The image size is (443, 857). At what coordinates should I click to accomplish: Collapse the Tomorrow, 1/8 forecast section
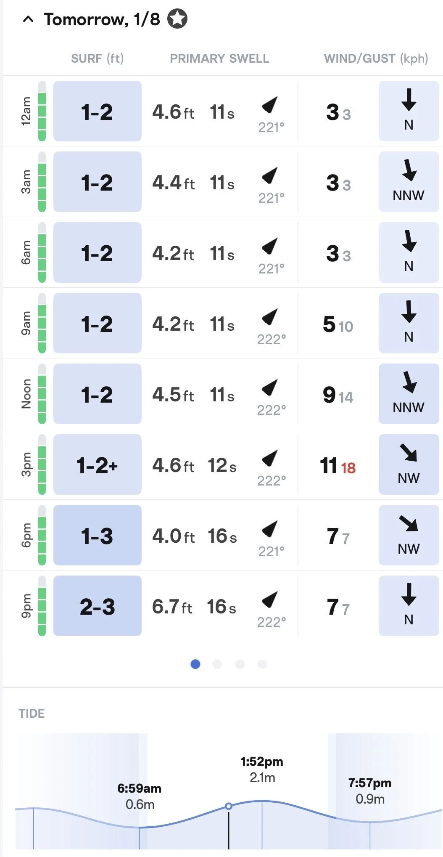click(x=28, y=19)
